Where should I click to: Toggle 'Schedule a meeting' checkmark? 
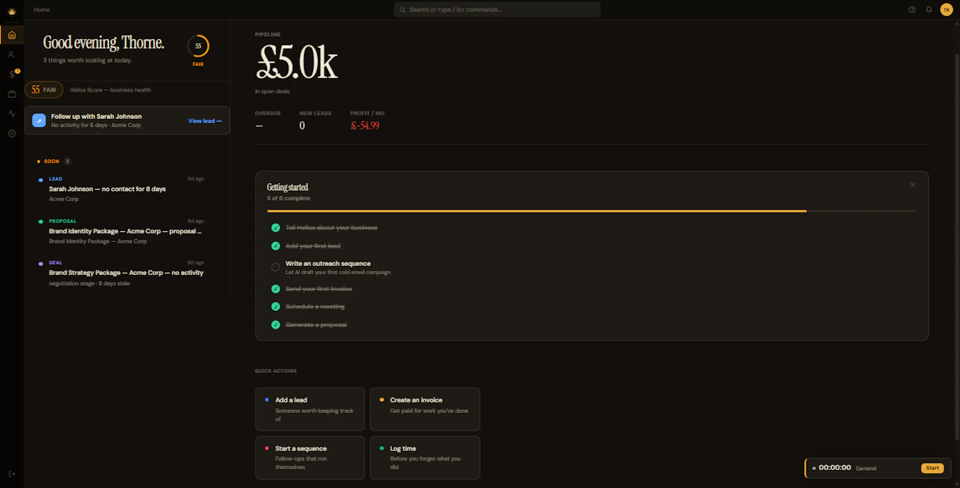click(275, 307)
